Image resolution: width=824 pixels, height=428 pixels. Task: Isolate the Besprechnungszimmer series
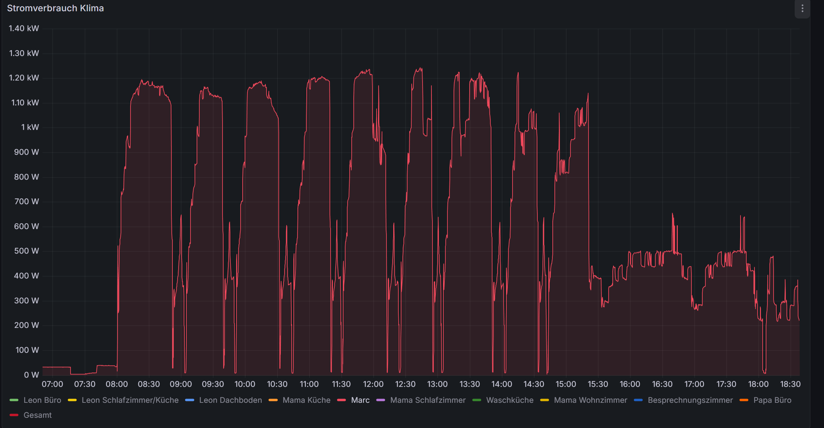(690, 400)
